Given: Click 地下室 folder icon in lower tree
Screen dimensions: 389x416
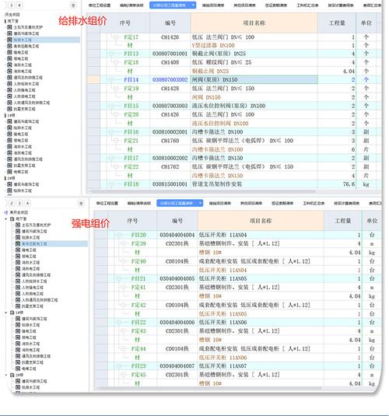Looking at the screenshot, I should click(12, 218).
